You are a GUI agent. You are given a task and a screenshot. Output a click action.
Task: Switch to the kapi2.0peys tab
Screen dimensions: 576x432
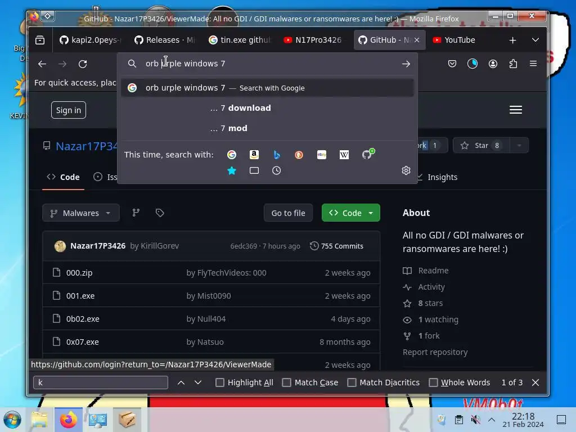click(91, 40)
